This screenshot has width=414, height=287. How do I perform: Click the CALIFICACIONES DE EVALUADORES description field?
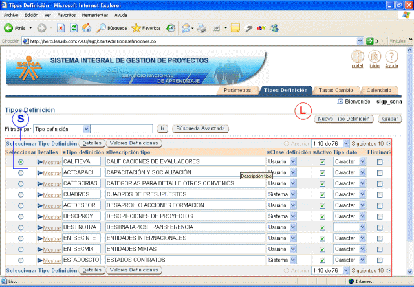[x=185, y=161]
